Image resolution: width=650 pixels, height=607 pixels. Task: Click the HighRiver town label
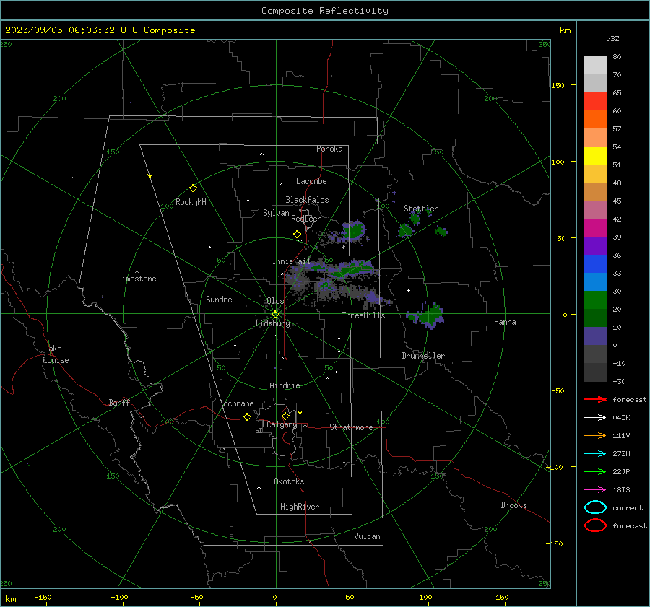(x=300, y=507)
